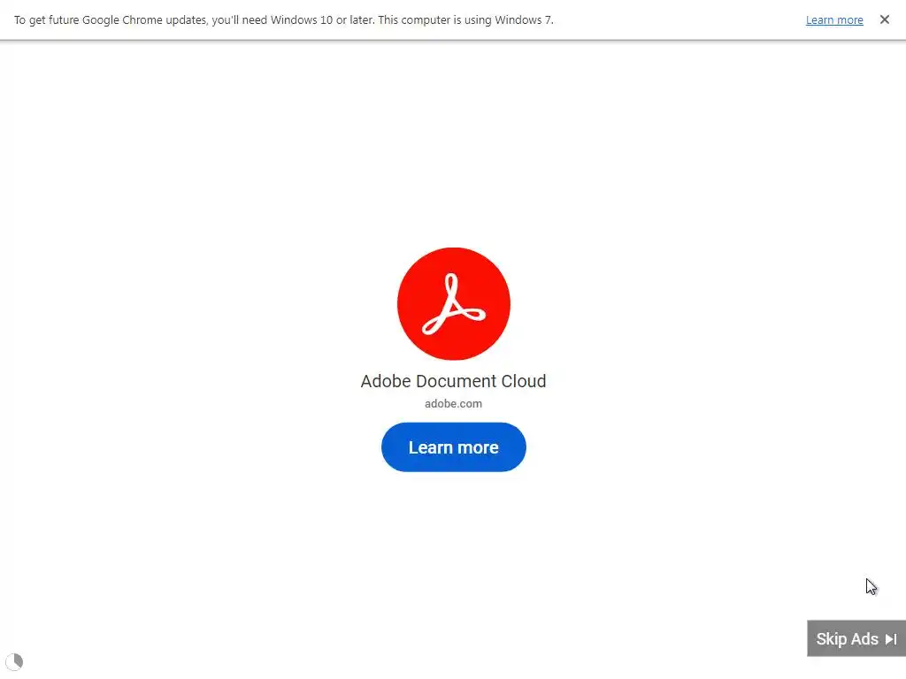The width and height of the screenshot is (906, 679).
Task: Click the ad countdown pie timer icon
Action: click(x=14, y=661)
